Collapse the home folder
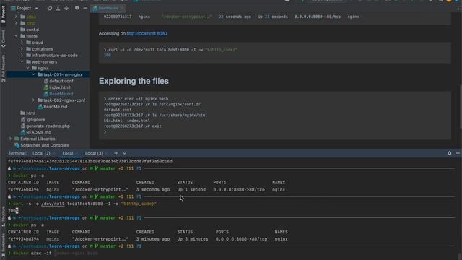 coord(16,36)
